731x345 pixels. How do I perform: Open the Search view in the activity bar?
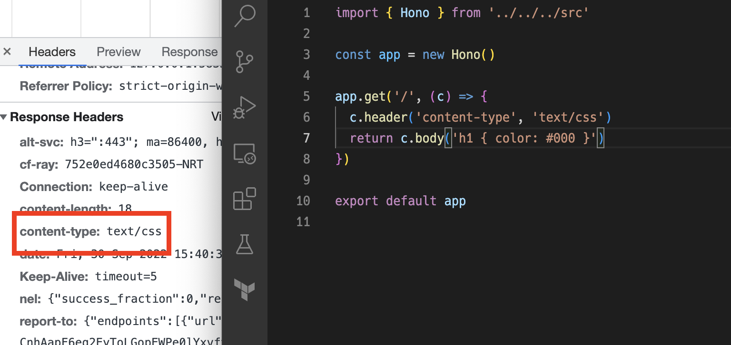coord(245,17)
